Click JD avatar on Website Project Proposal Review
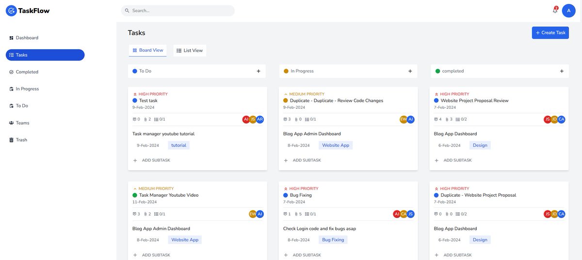Image resolution: width=582 pixels, height=260 pixels. point(554,119)
